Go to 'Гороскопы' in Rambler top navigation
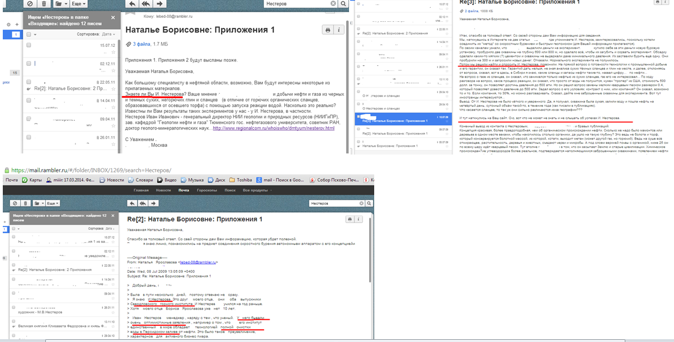Screen dimensions: 674x342 [206, 190]
